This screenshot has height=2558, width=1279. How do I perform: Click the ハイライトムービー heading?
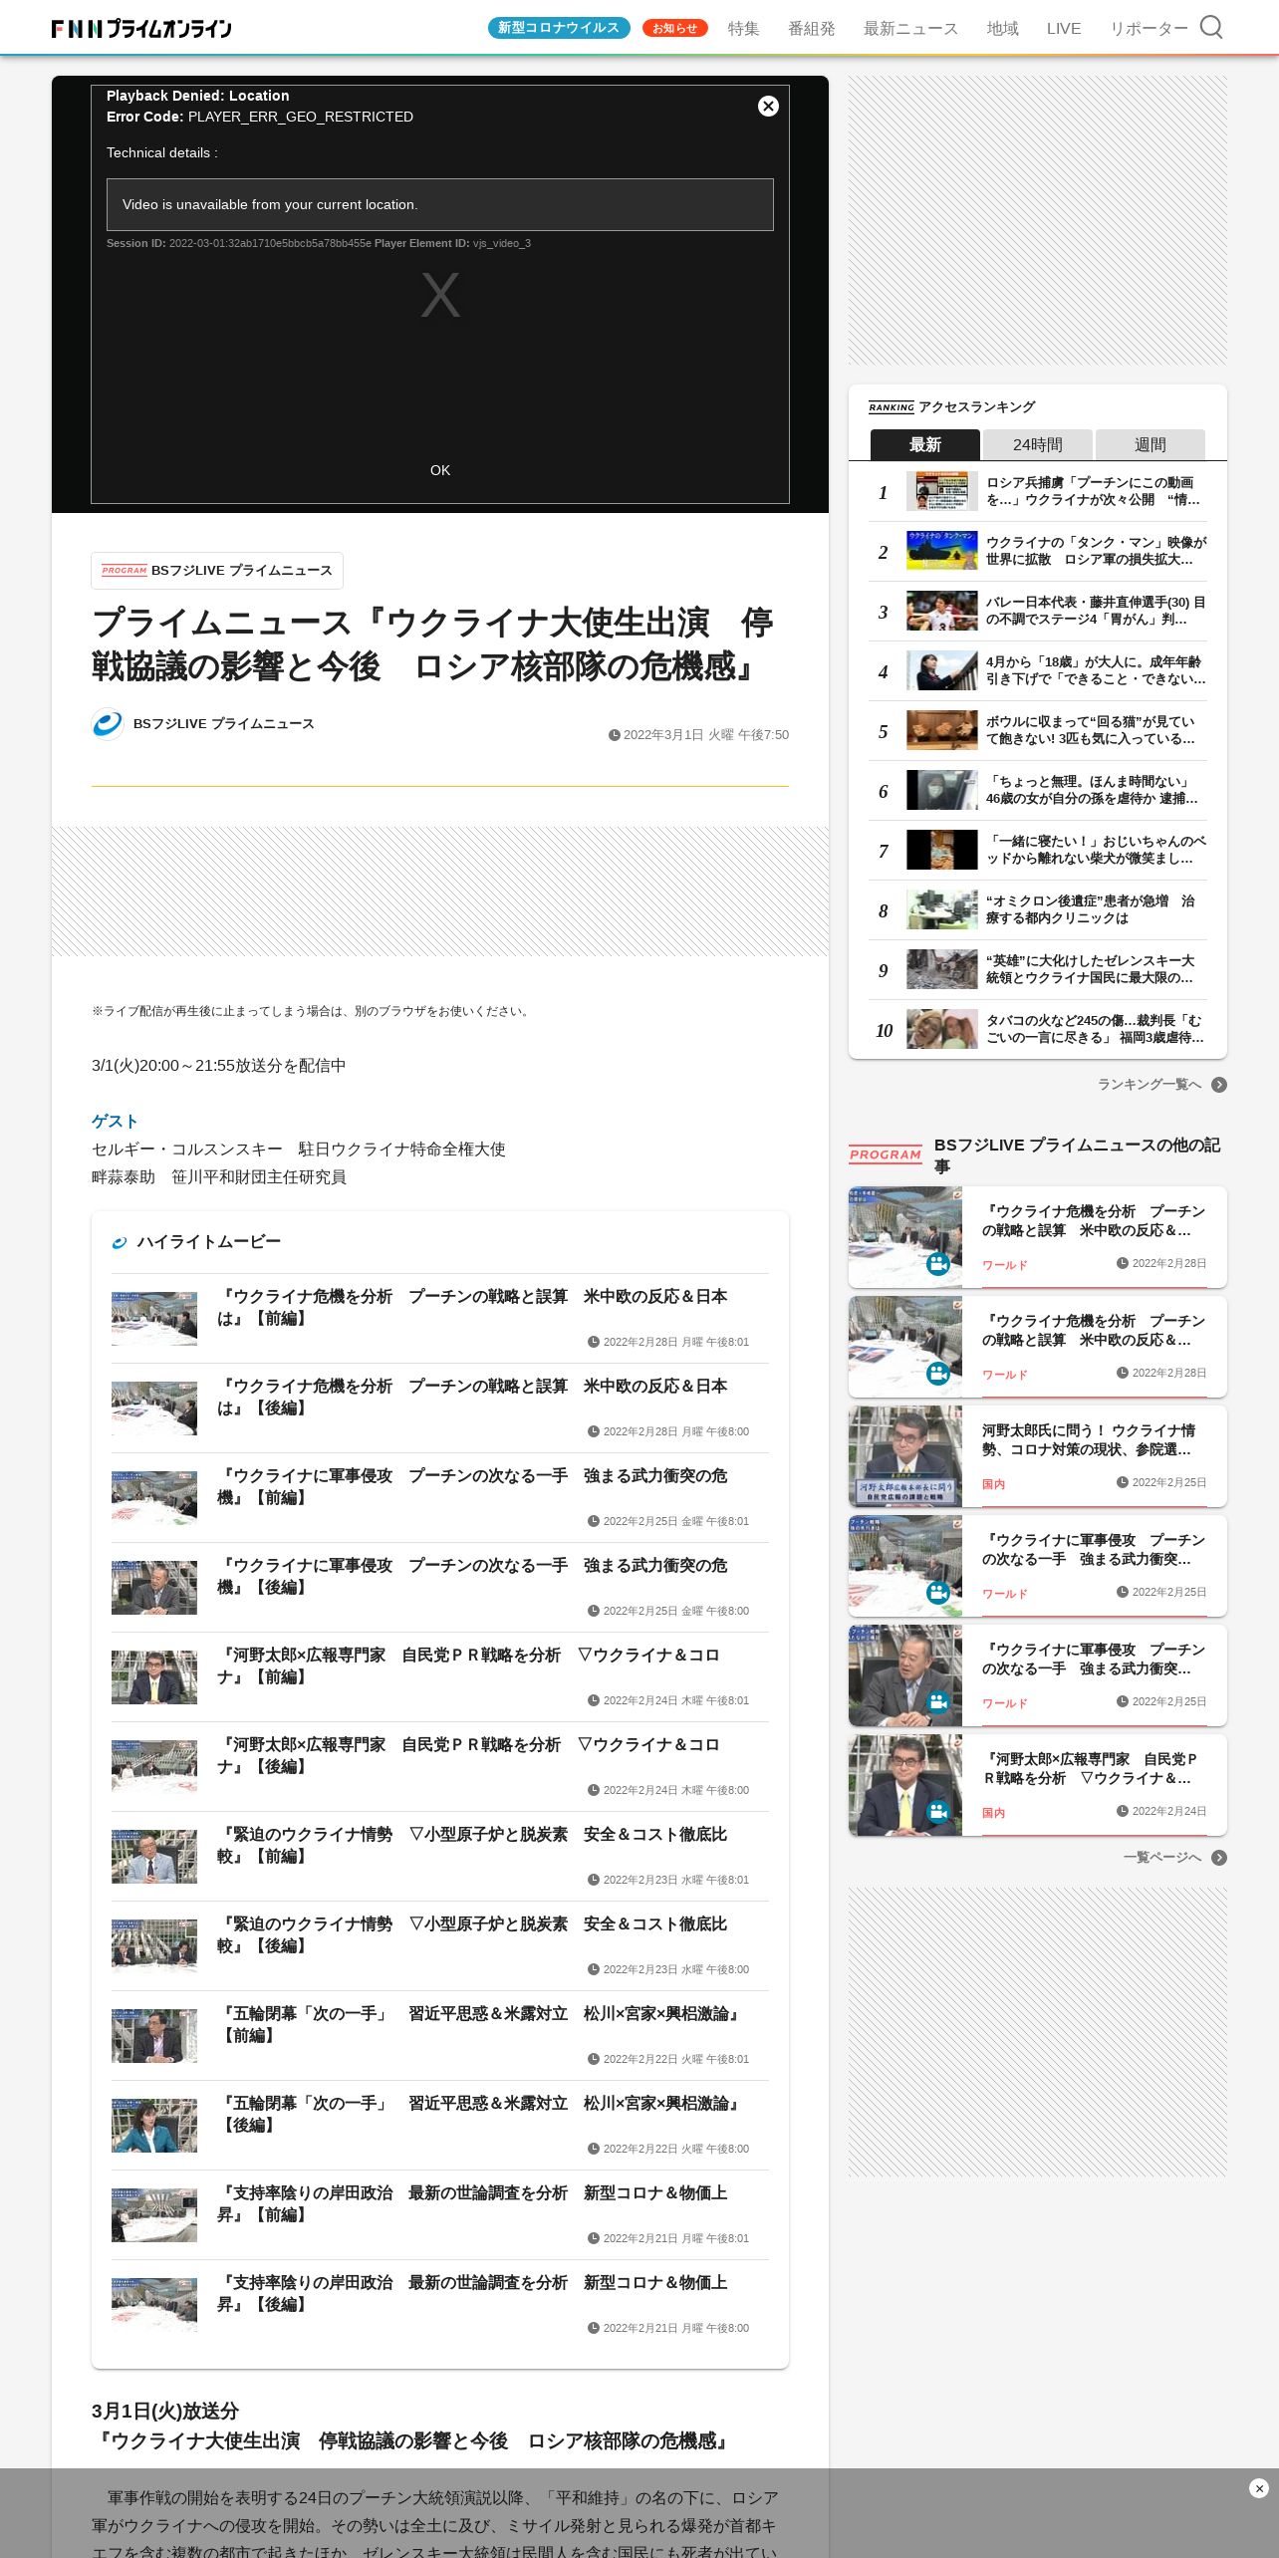coord(208,1242)
